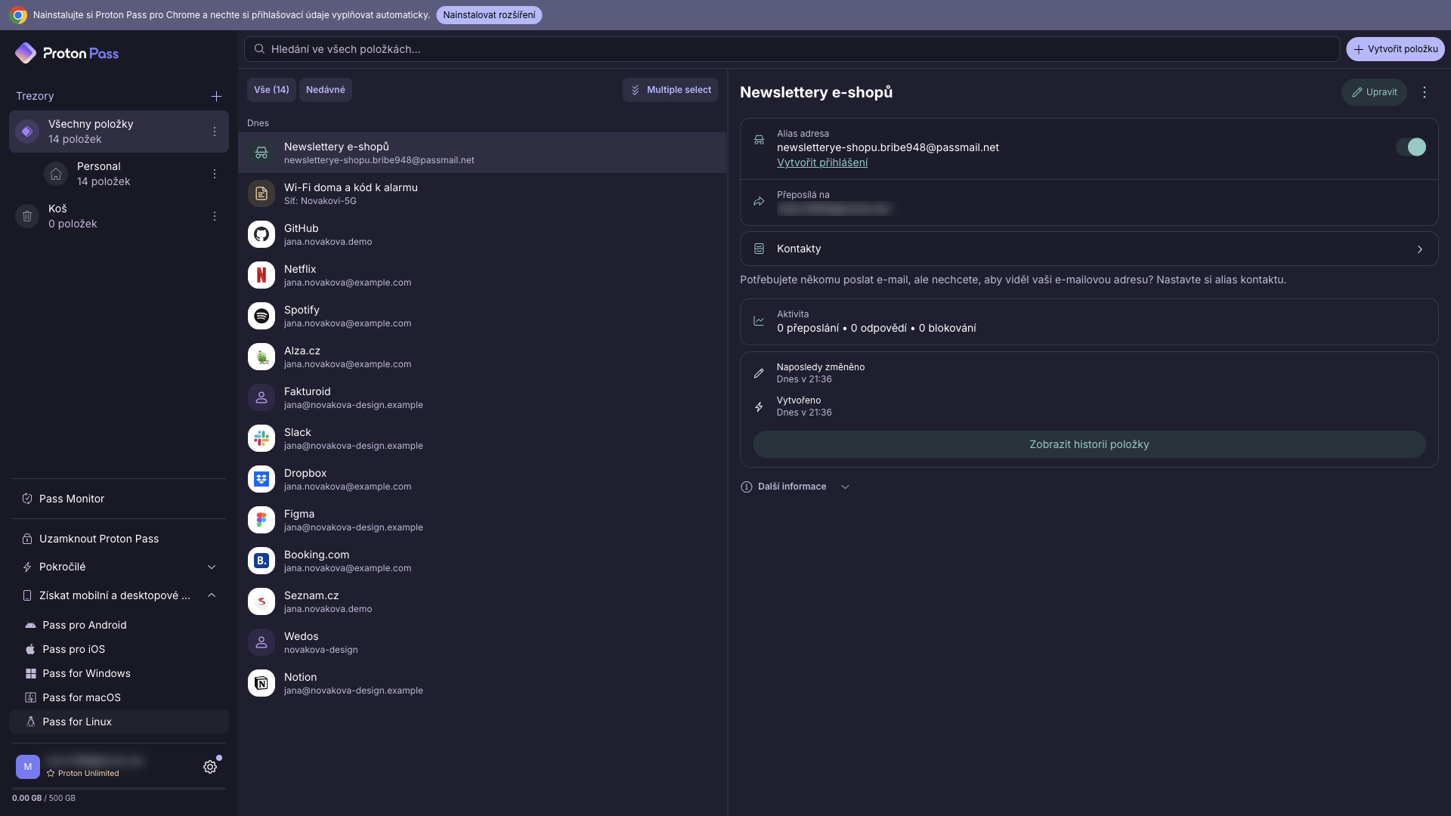Open the three-dot menu beside Upravit
This screenshot has width=1451, height=816.
(x=1425, y=92)
